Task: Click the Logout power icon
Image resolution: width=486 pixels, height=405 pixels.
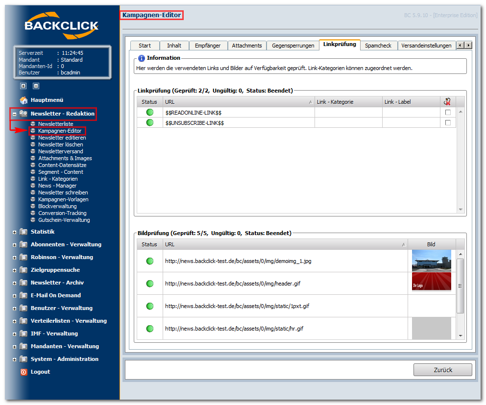Action: [24, 372]
